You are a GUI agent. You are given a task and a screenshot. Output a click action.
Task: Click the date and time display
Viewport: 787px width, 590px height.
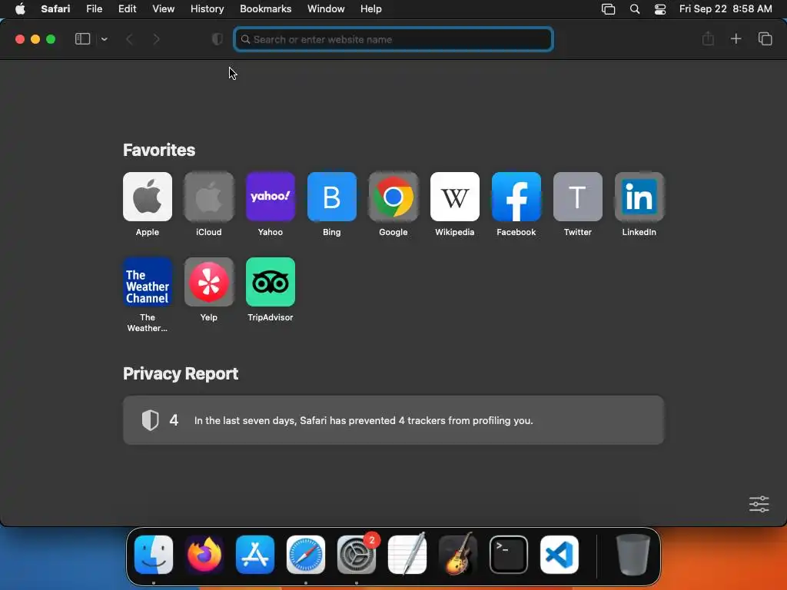[726, 8]
